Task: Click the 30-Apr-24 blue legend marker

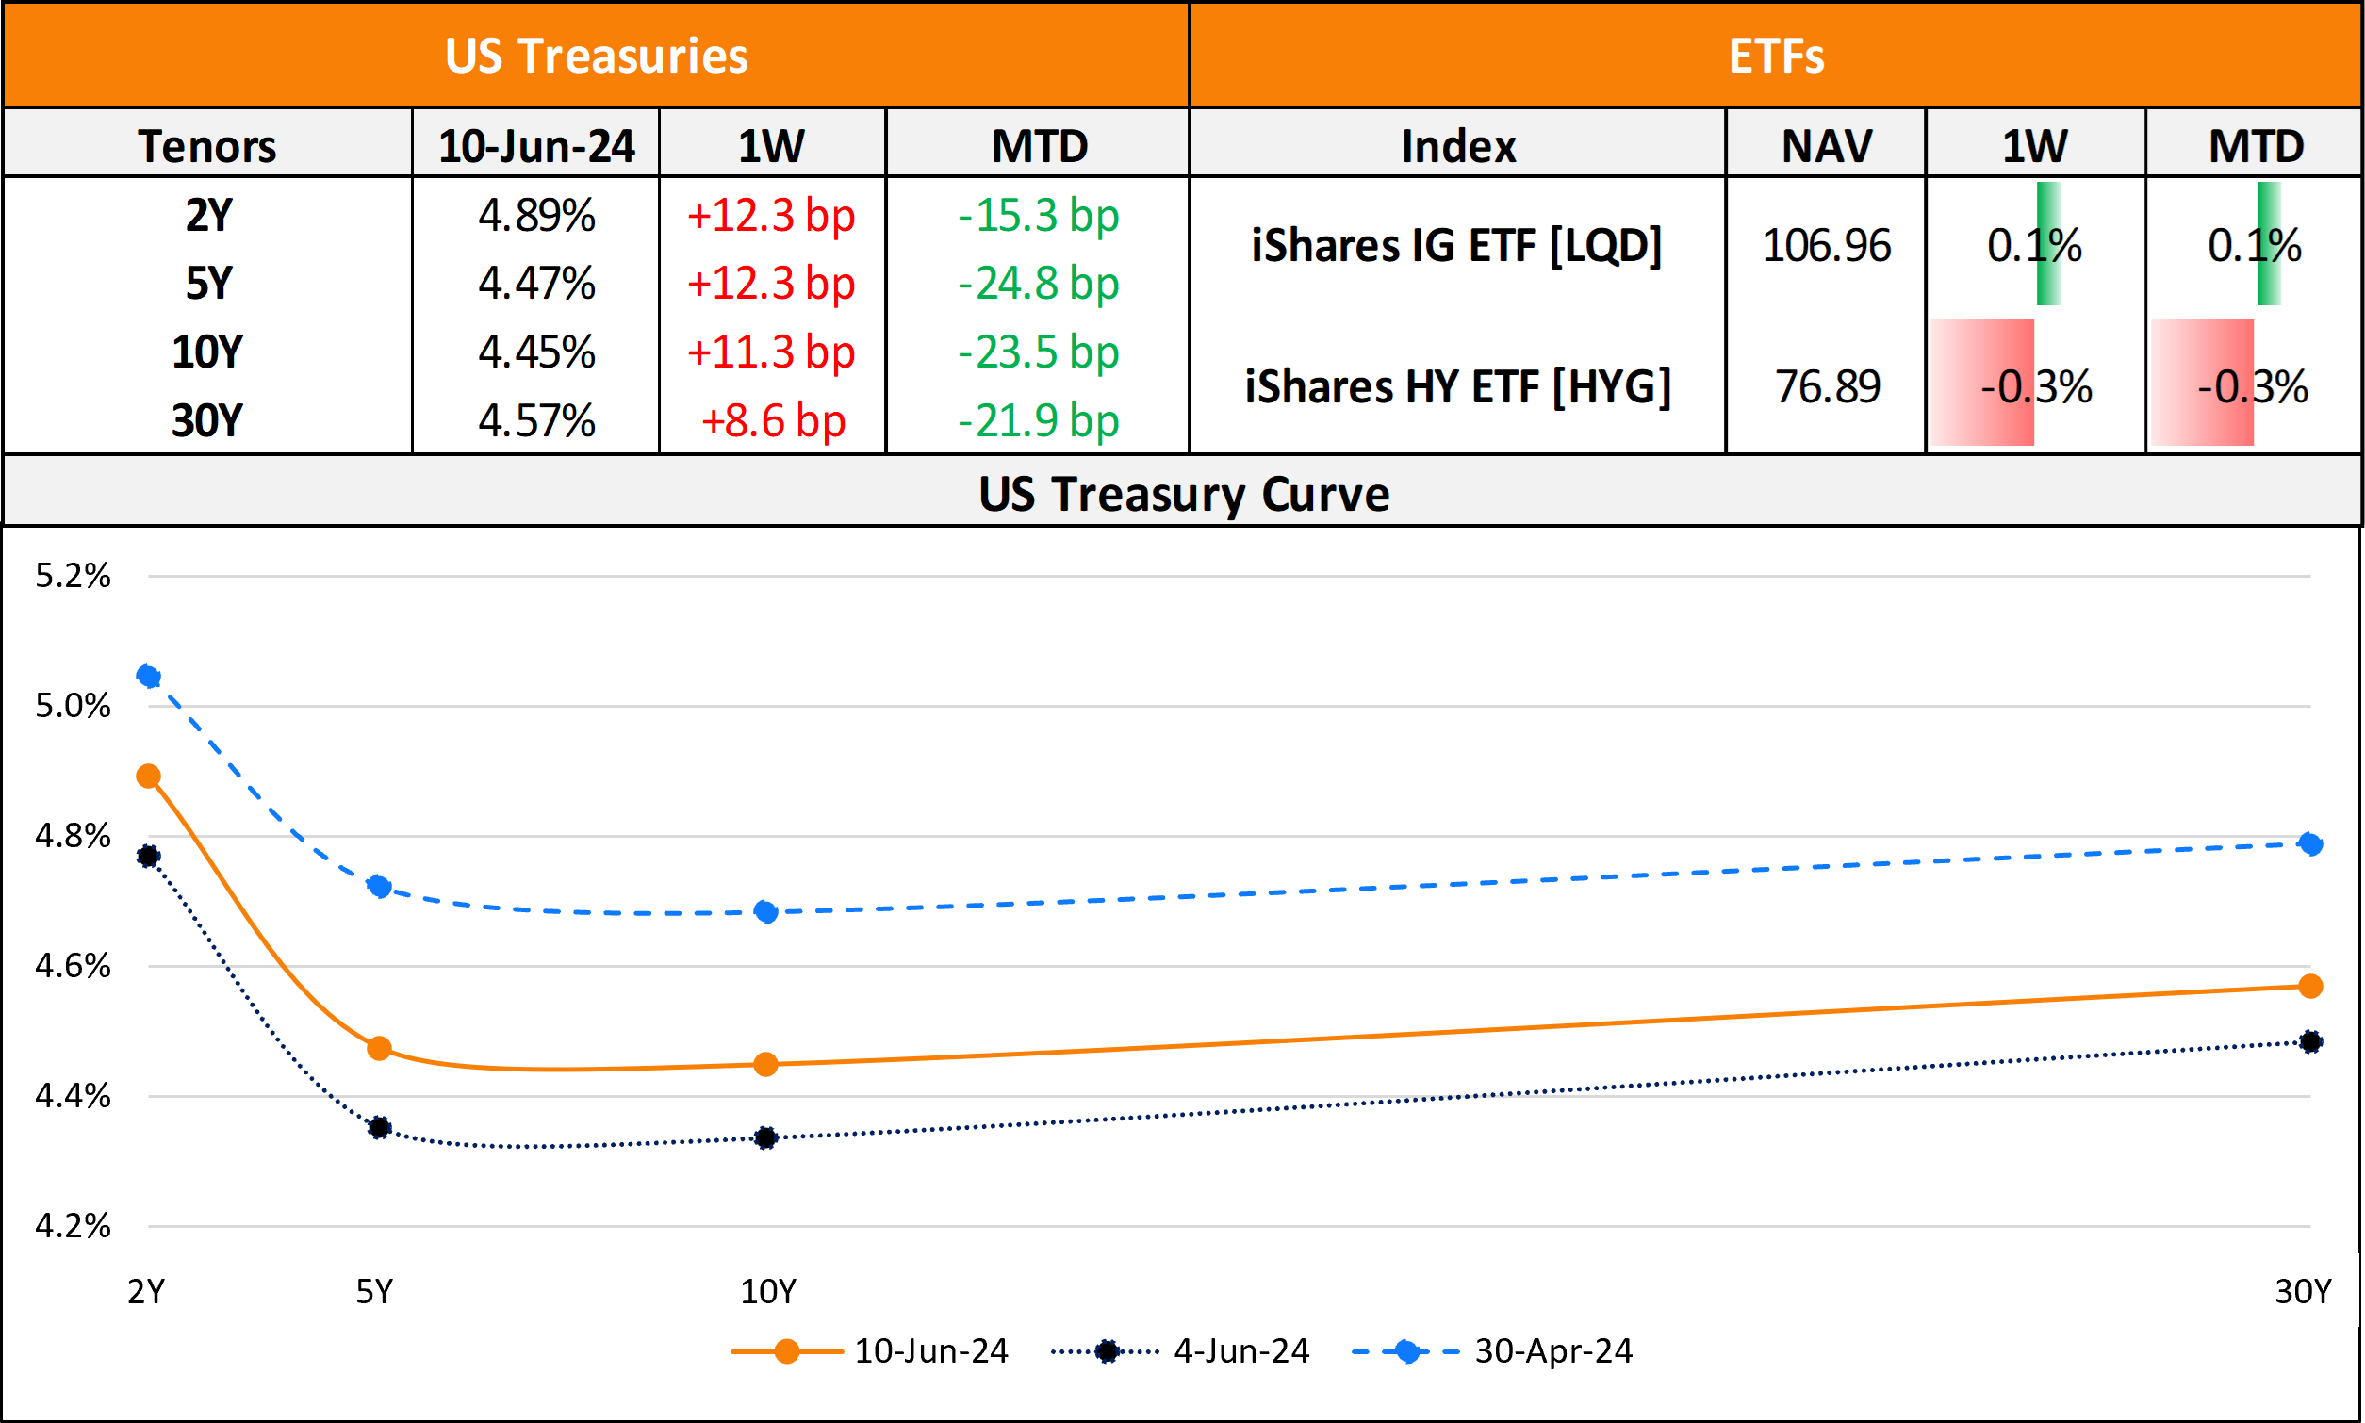Action: 1407,1352
